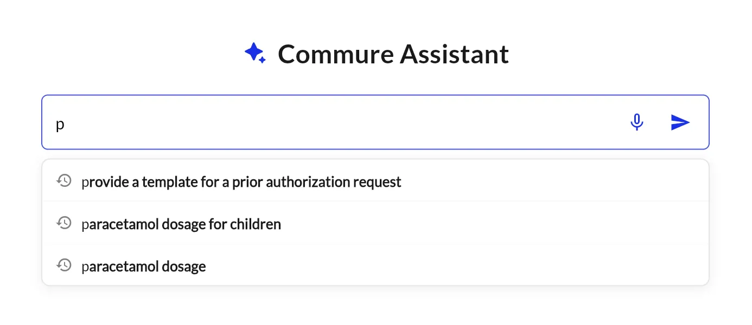Viewport: 752px width, 325px height.
Task: Click the clock icon next to prior authorization suggestion
Action: (x=64, y=180)
